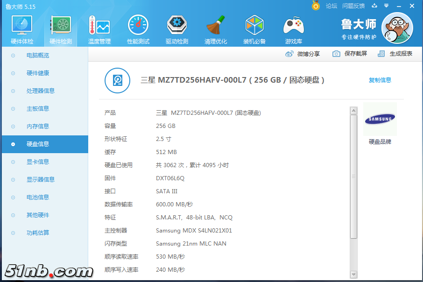Click 复制信息 link

pos(380,80)
